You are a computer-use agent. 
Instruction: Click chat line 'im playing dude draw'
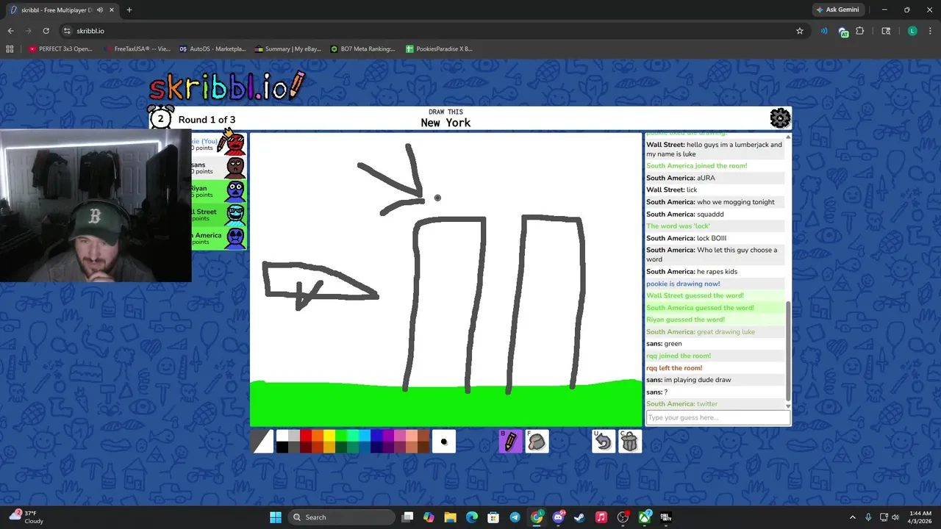689,380
